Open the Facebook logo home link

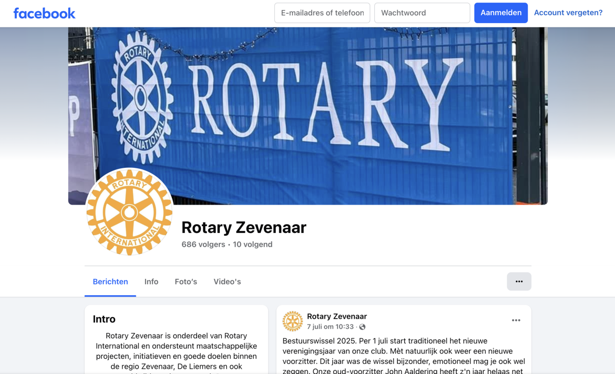[x=44, y=13]
